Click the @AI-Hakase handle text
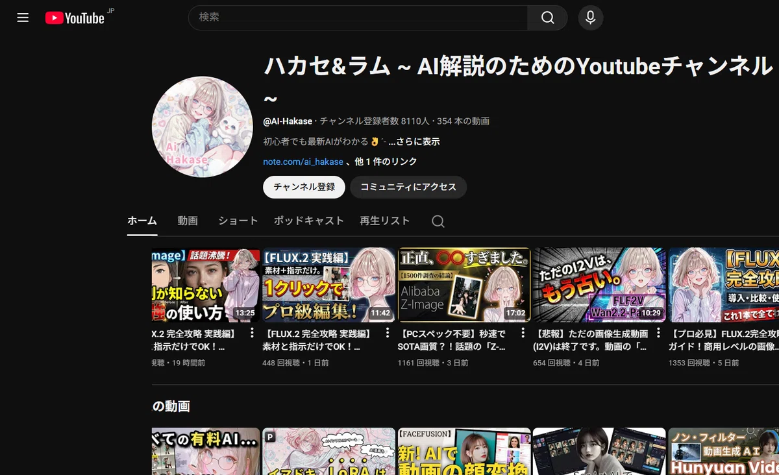Image resolution: width=779 pixels, height=475 pixels. (288, 121)
